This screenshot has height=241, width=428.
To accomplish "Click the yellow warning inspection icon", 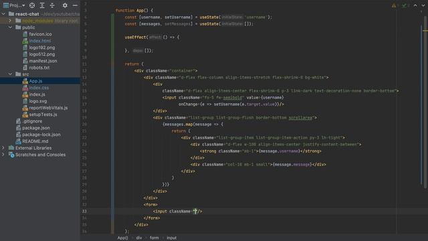I will click(394, 5).
